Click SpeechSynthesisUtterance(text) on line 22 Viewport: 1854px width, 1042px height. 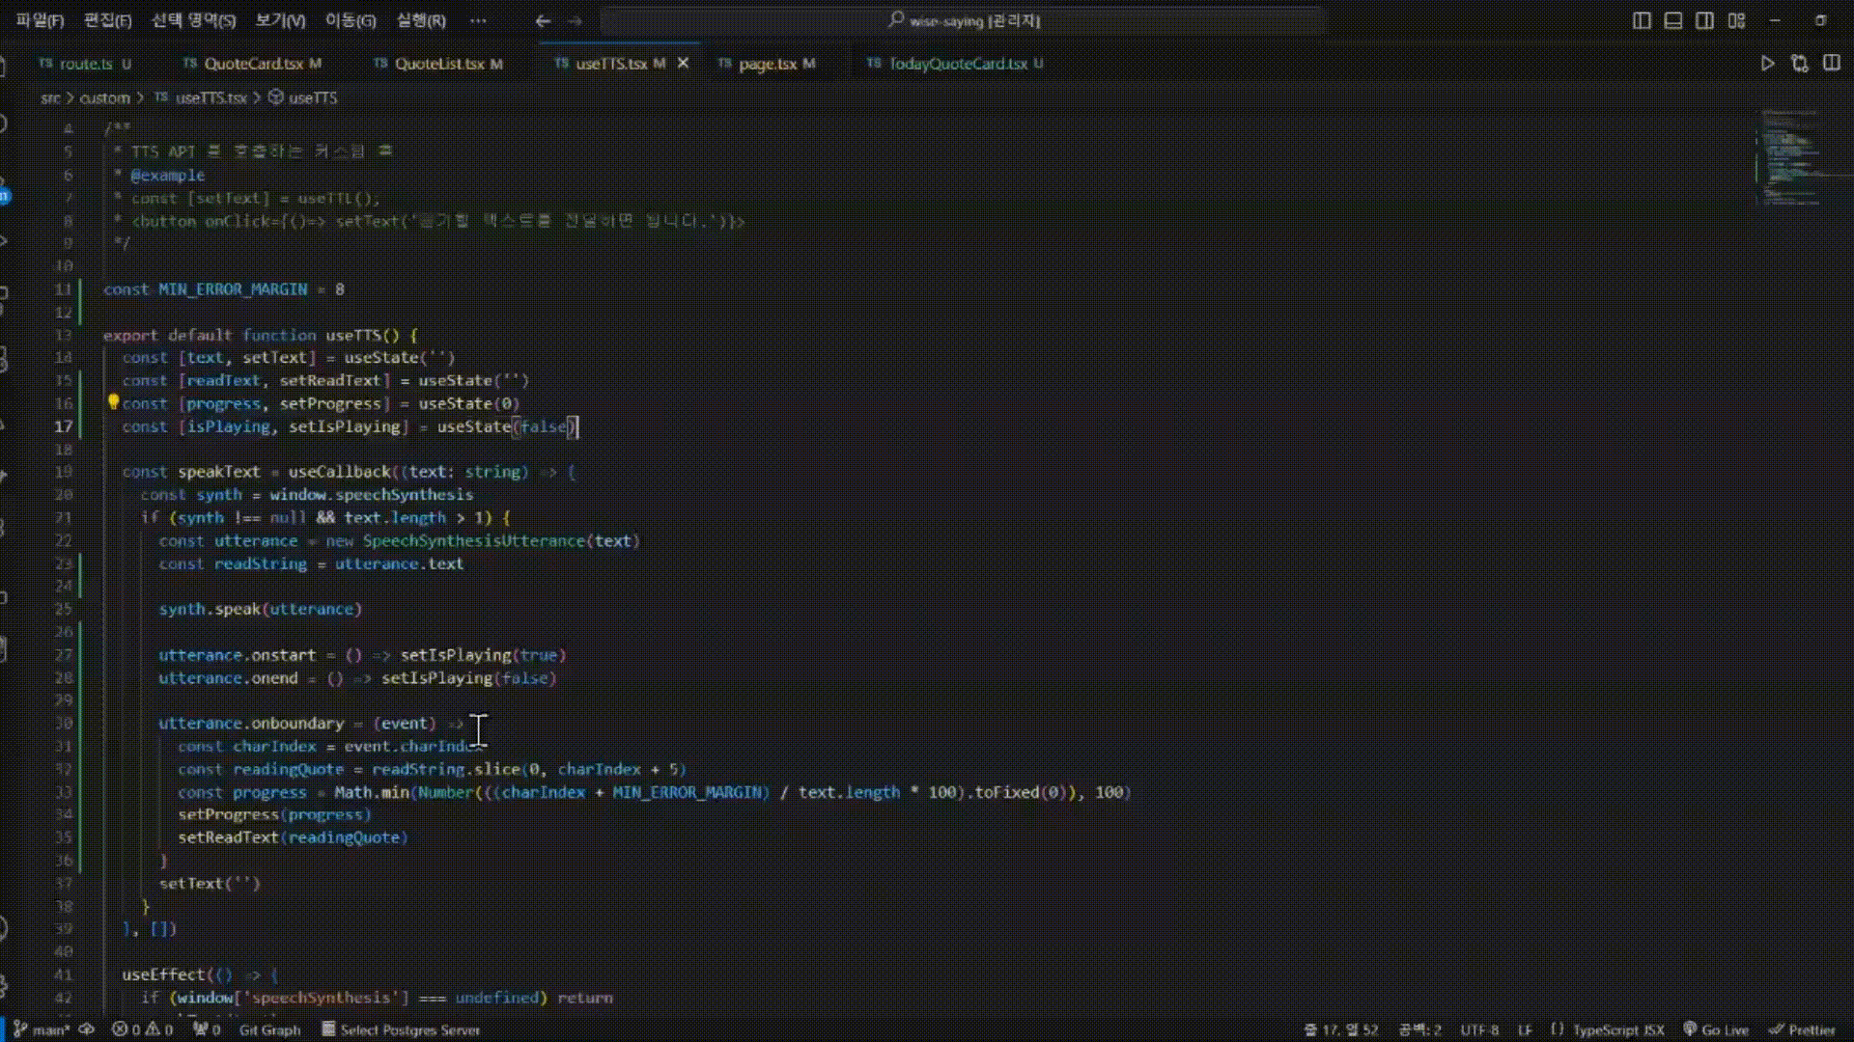(501, 540)
